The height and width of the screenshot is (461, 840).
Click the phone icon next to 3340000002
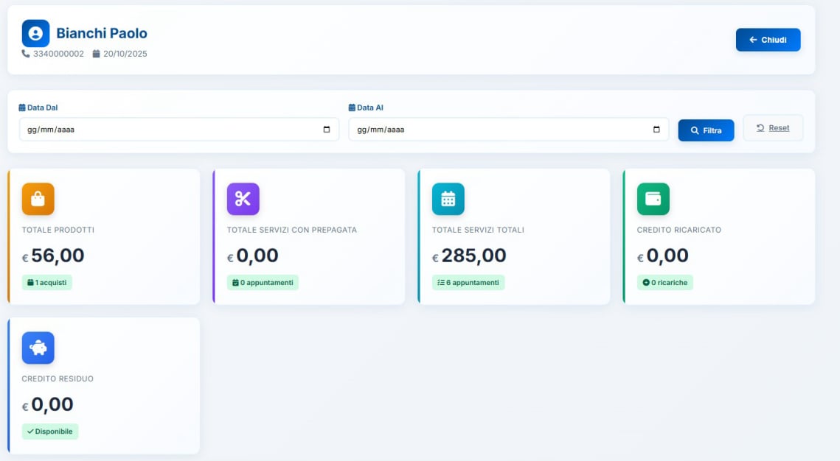pyautogui.click(x=26, y=54)
